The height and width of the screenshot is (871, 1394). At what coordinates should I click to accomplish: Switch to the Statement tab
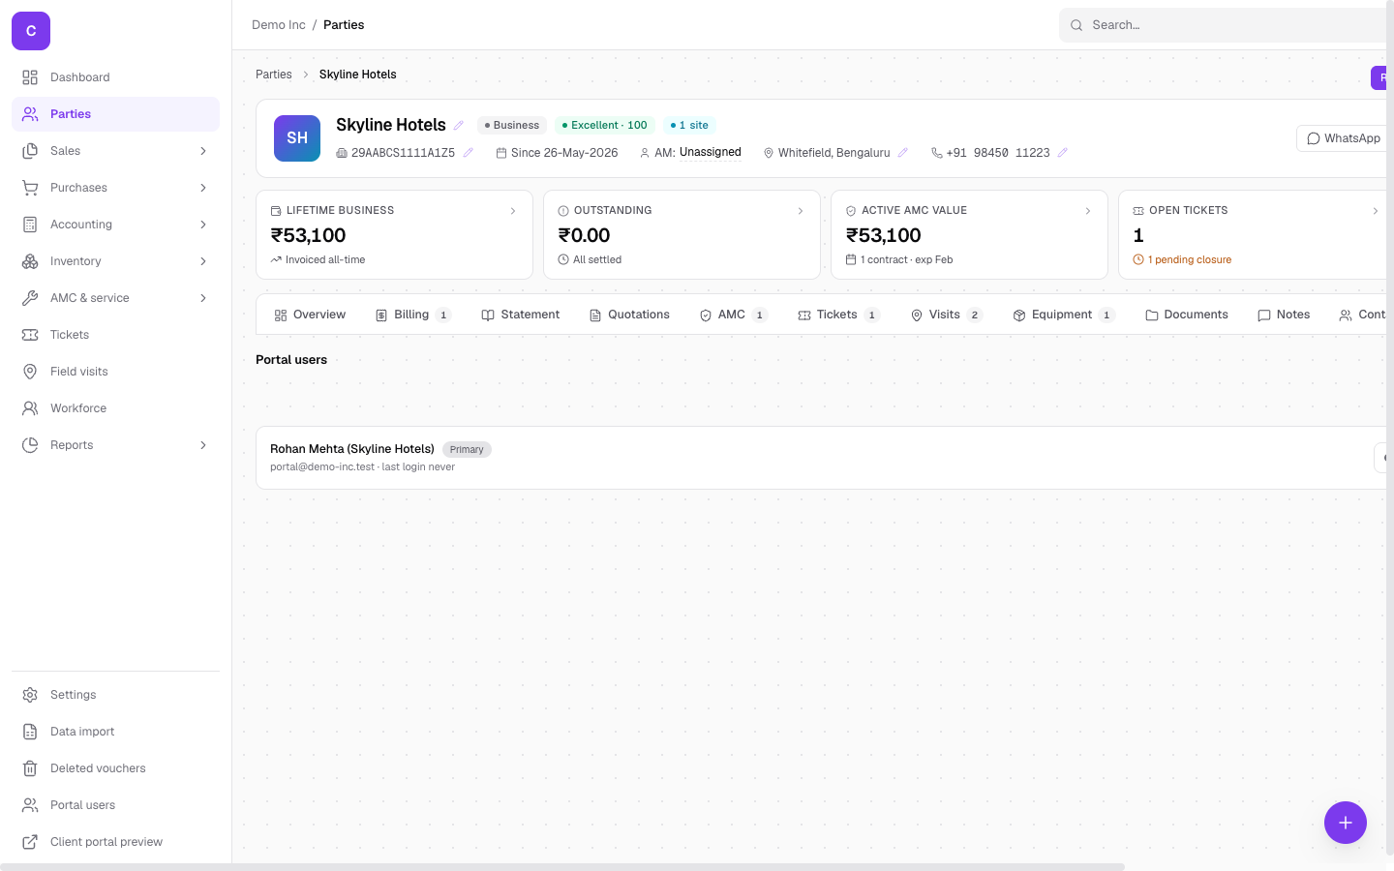point(520,315)
